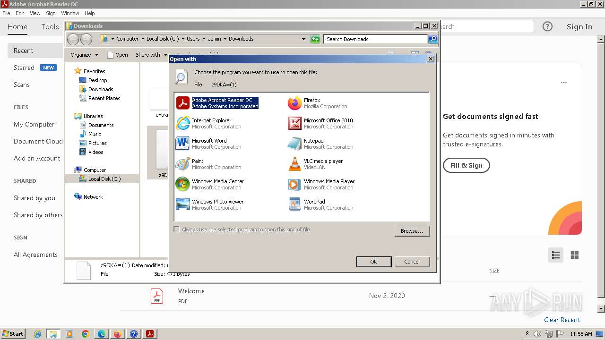Open Chrome from the taskbar
This screenshot has width=605, height=340.
(x=86, y=334)
